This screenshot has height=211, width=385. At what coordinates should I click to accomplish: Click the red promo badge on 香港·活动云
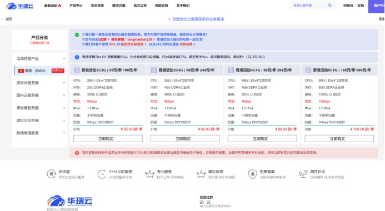58,71
